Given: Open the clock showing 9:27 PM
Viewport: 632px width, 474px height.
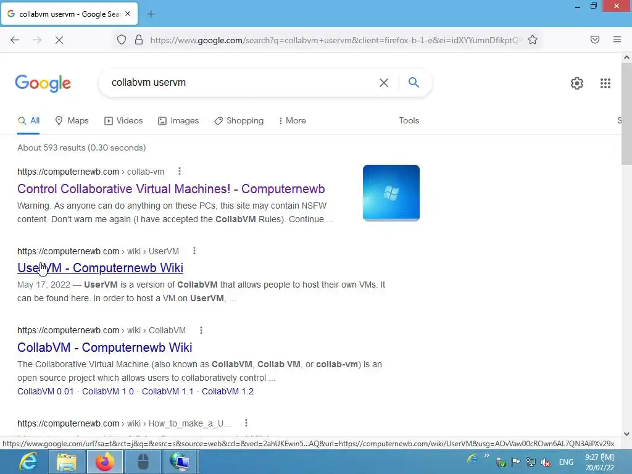Looking at the screenshot, I should point(599,462).
